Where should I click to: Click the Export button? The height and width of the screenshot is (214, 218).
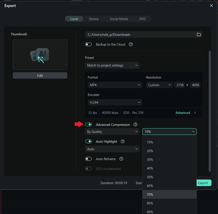[x=204, y=183]
